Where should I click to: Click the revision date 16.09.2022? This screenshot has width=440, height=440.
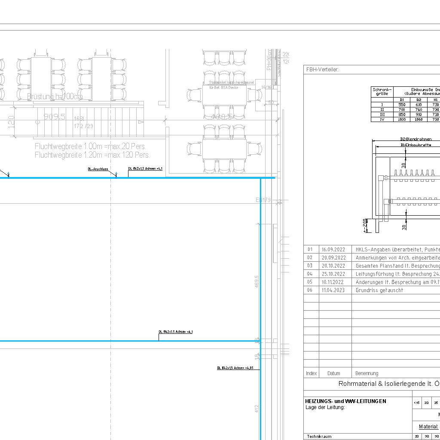[333, 250]
